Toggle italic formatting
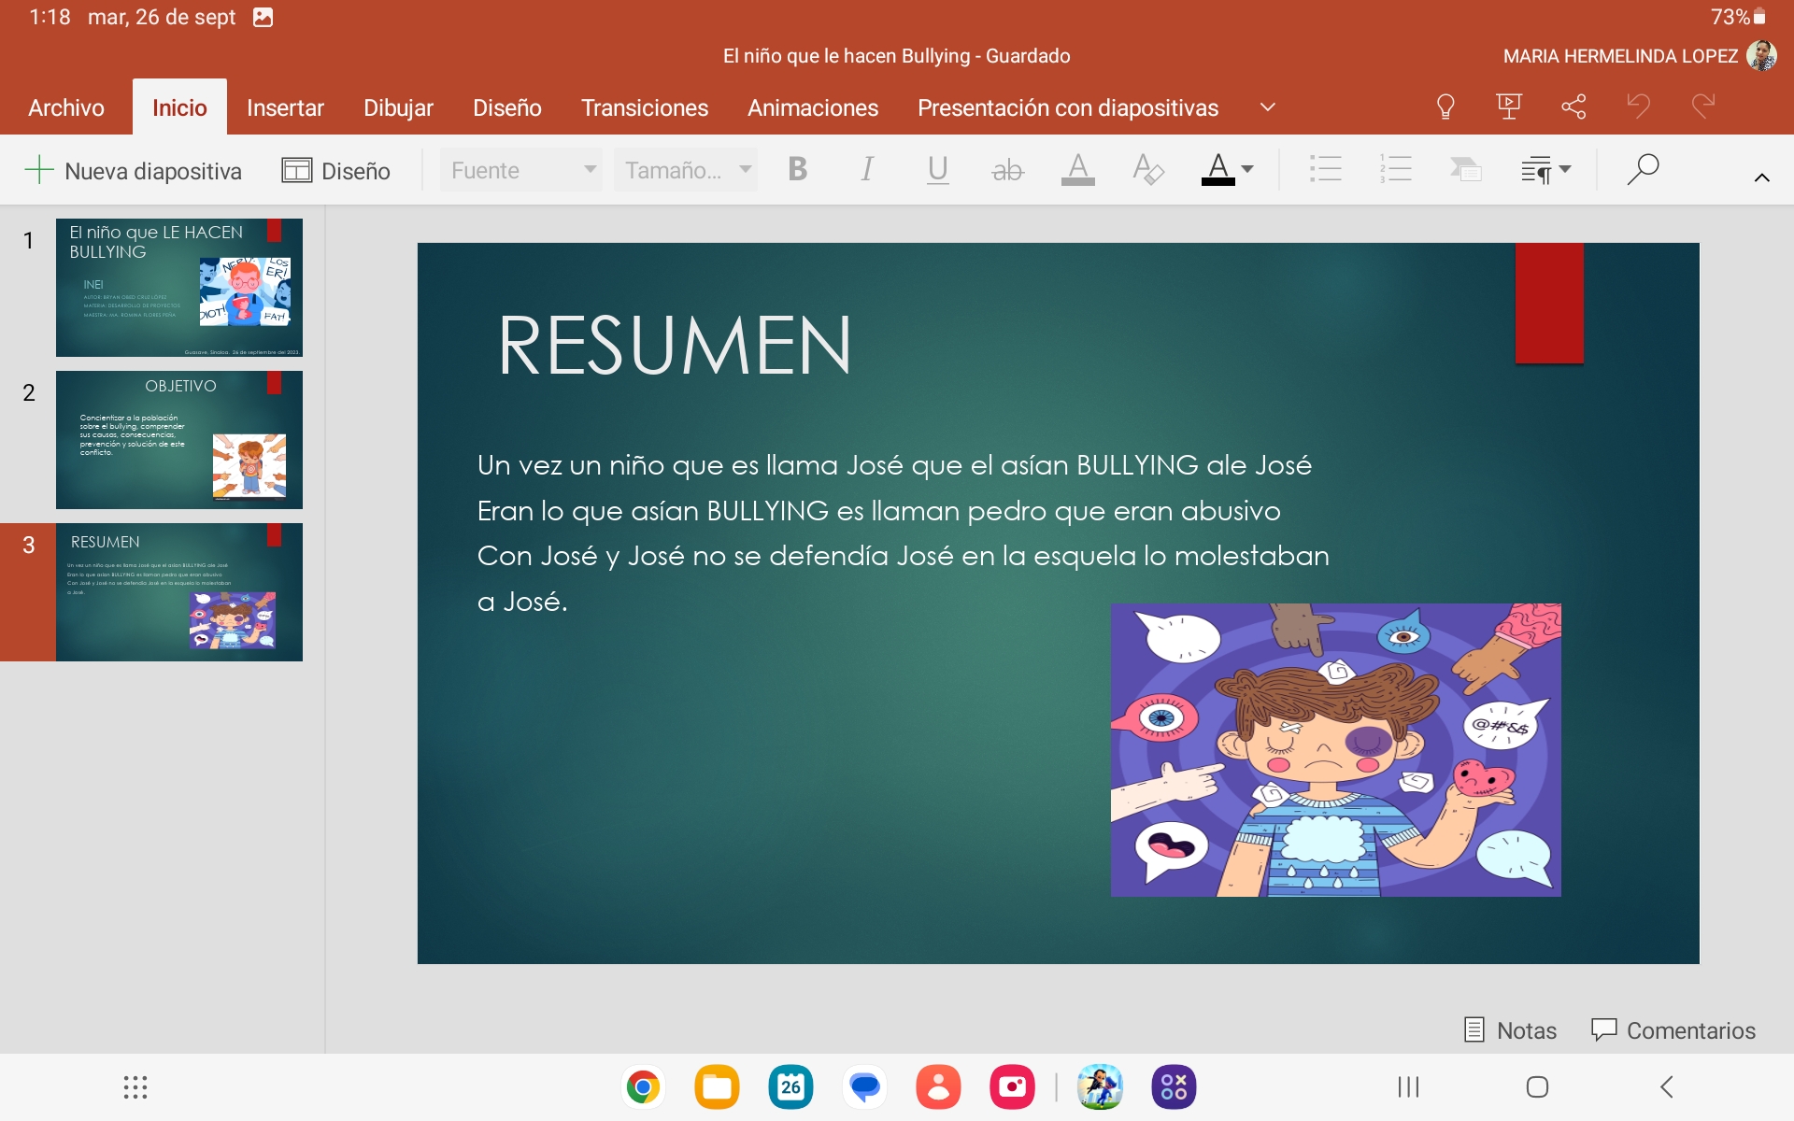 867,170
